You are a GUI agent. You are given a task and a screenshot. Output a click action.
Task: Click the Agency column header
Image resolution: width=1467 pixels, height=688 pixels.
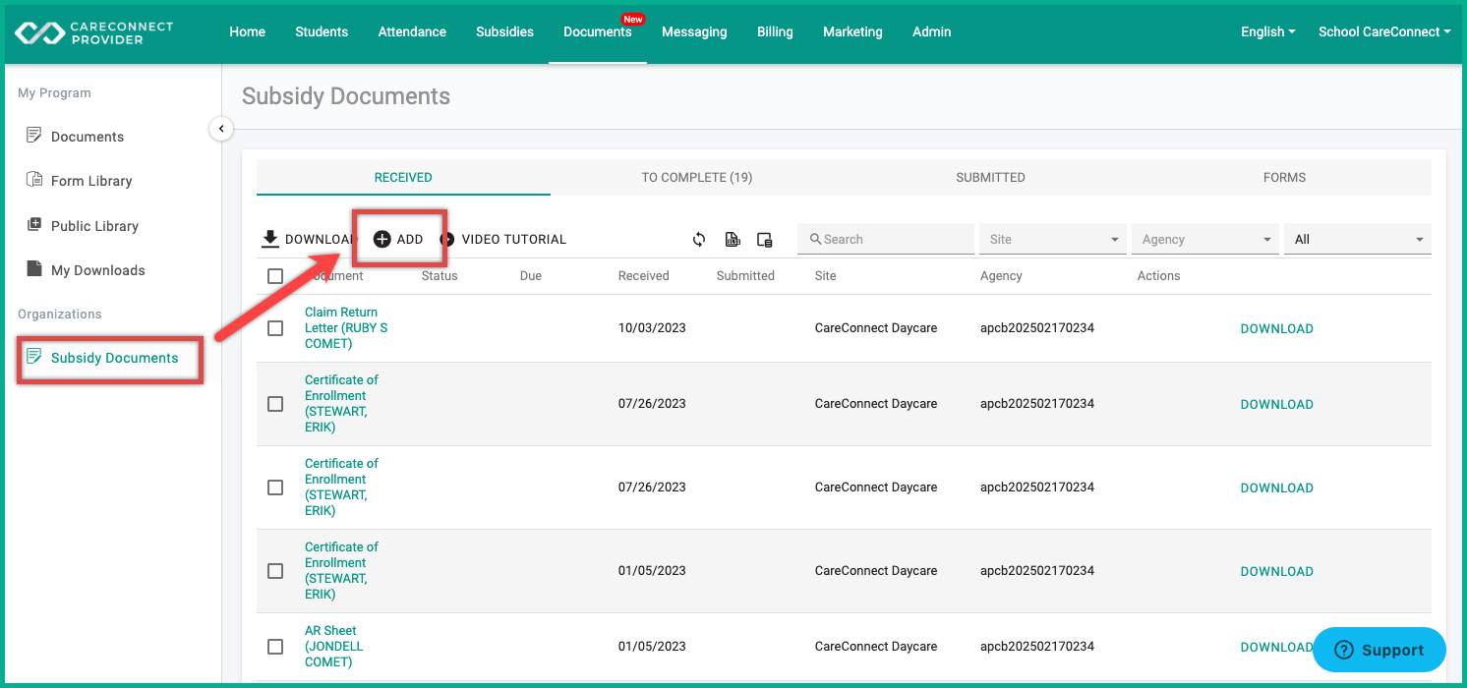tap(1001, 276)
